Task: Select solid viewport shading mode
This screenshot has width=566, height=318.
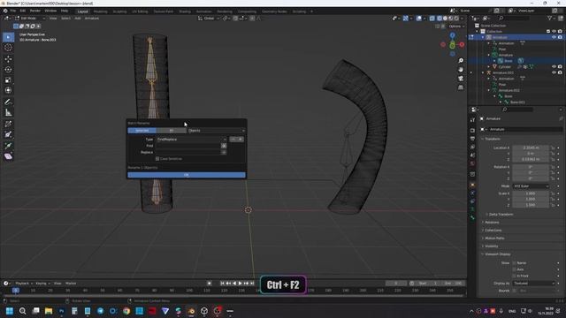Action: click(445, 18)
